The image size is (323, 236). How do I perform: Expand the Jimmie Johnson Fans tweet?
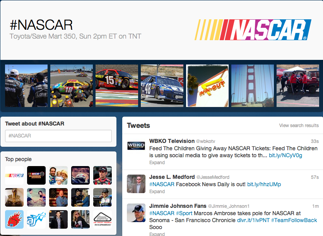[x=157, y=234]
